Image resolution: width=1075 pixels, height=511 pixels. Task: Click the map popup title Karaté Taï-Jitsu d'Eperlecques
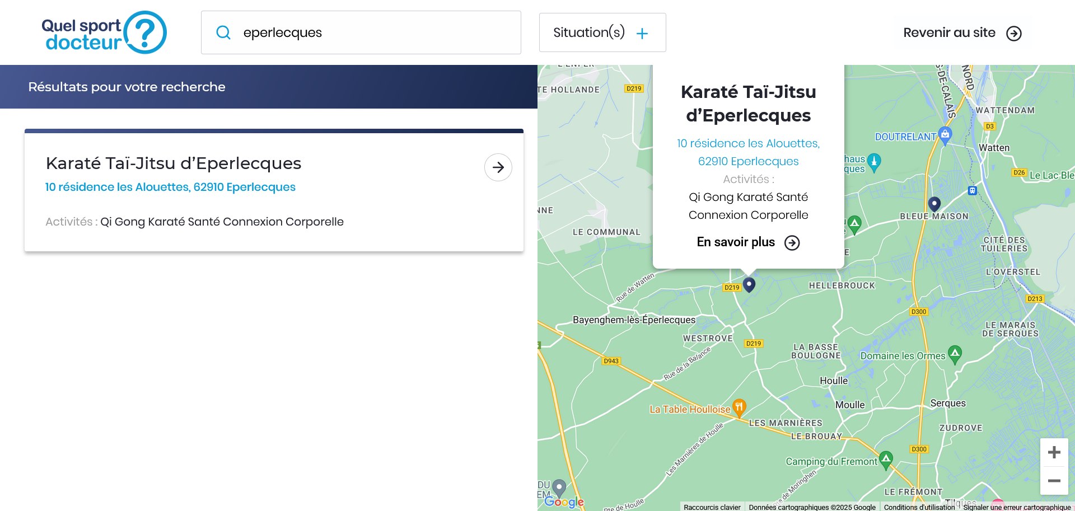coord(749,104)
